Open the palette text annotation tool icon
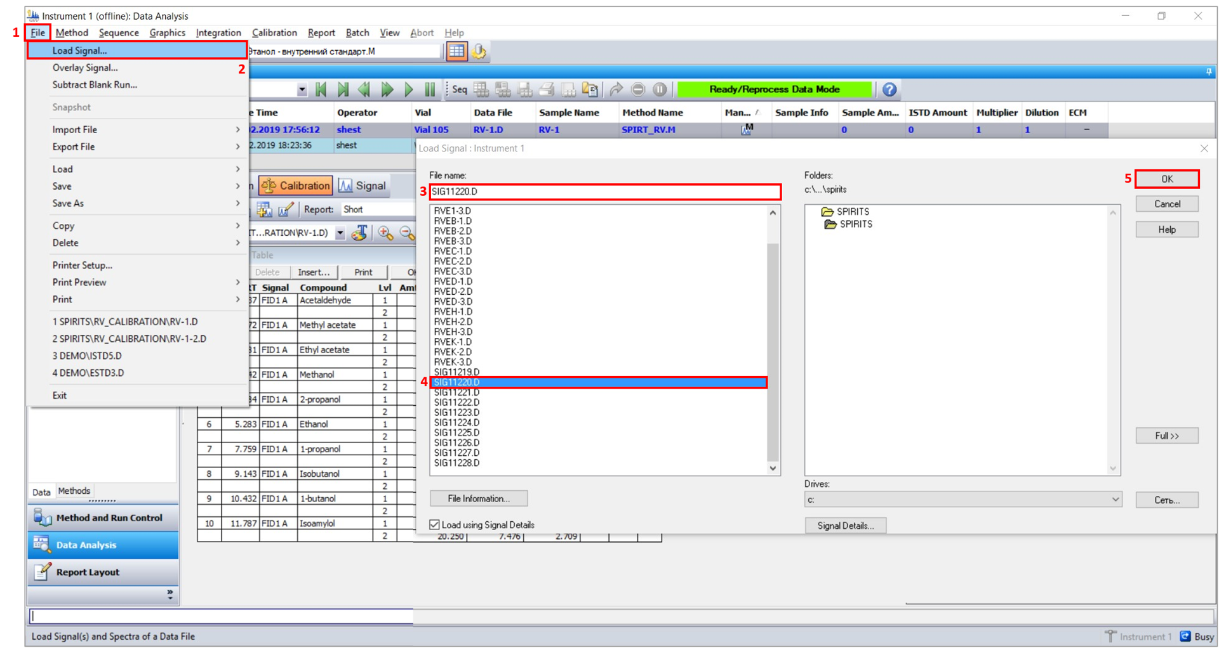The height and width of the screenshot is (648, 1219). 359,233
